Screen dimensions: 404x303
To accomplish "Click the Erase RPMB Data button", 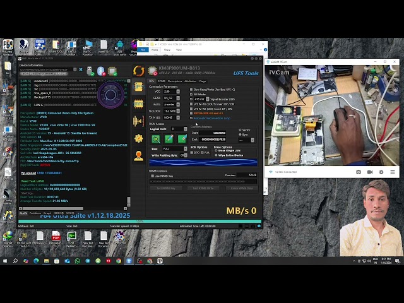I will (242, 188).
